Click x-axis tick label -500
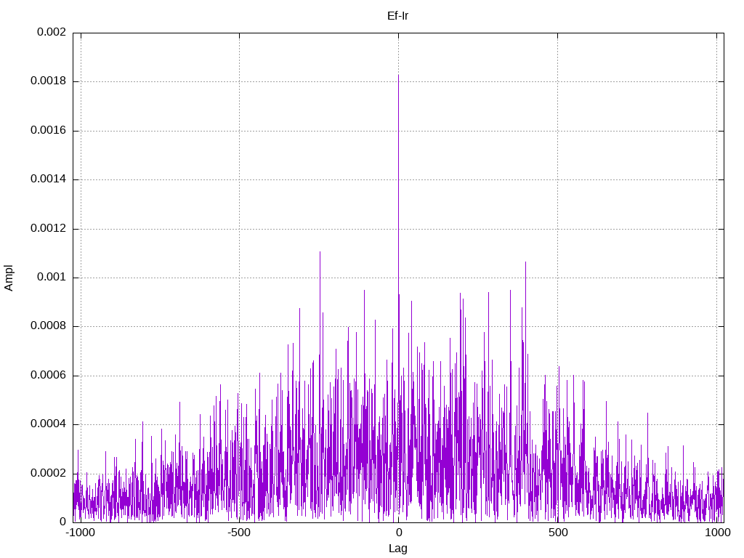Viewport: 744px width, 558px height. coord(238,533)
